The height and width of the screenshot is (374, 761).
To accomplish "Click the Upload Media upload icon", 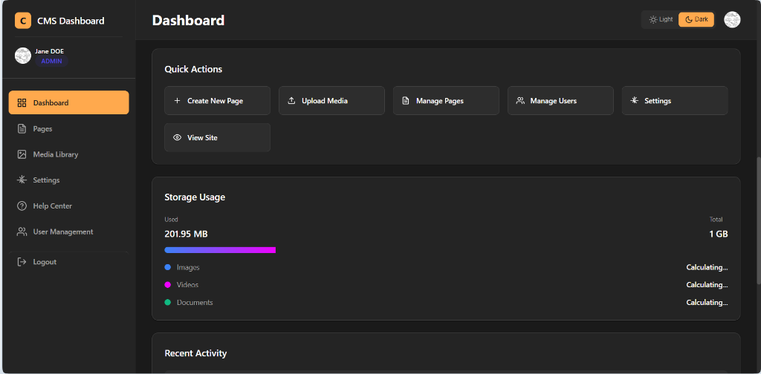I will [291, 101].
